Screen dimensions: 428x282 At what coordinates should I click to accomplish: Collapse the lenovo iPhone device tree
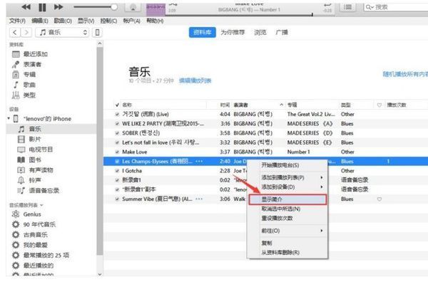point(9,118)
